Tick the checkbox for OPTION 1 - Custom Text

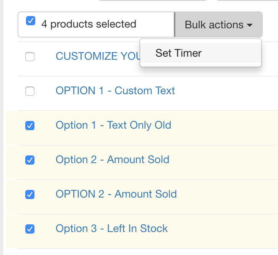pyautogui.click(x=30, y=91)
